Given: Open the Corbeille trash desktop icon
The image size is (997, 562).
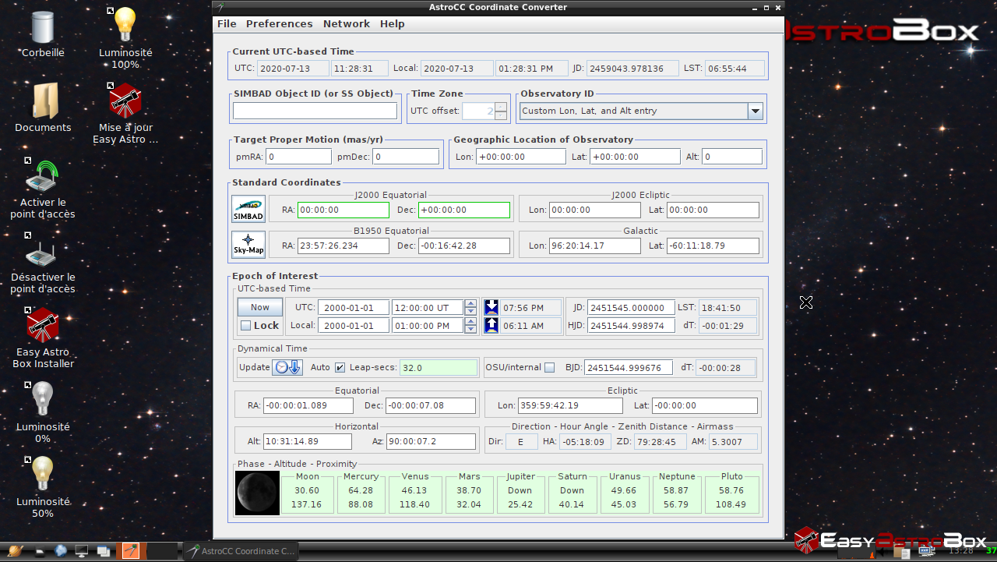Looking at the screenshot, I should click(x=43, y=27).
